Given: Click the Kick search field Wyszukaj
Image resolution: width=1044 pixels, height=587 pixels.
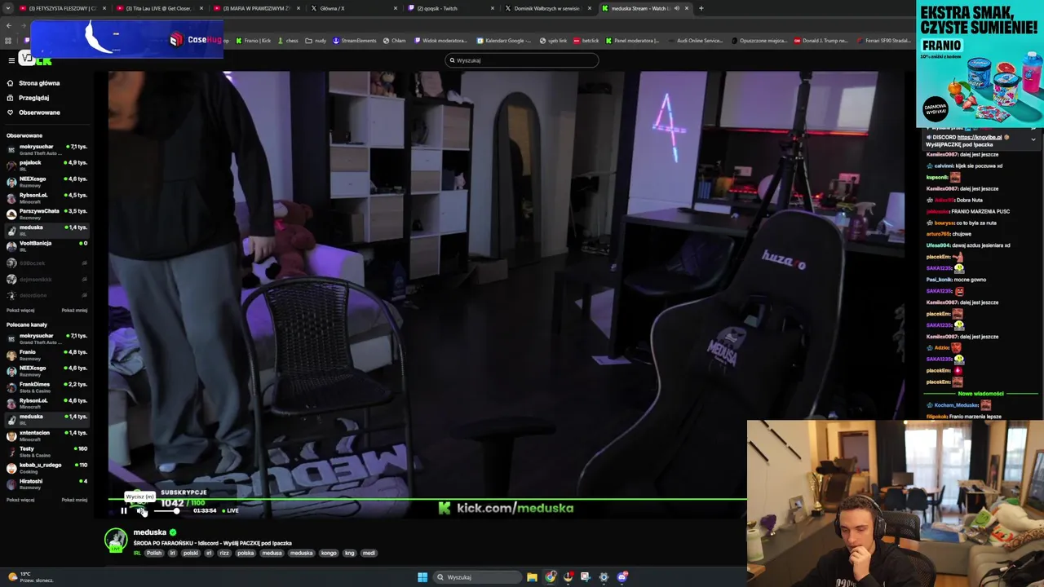Looking at the screenshot, I should [522, 60].
